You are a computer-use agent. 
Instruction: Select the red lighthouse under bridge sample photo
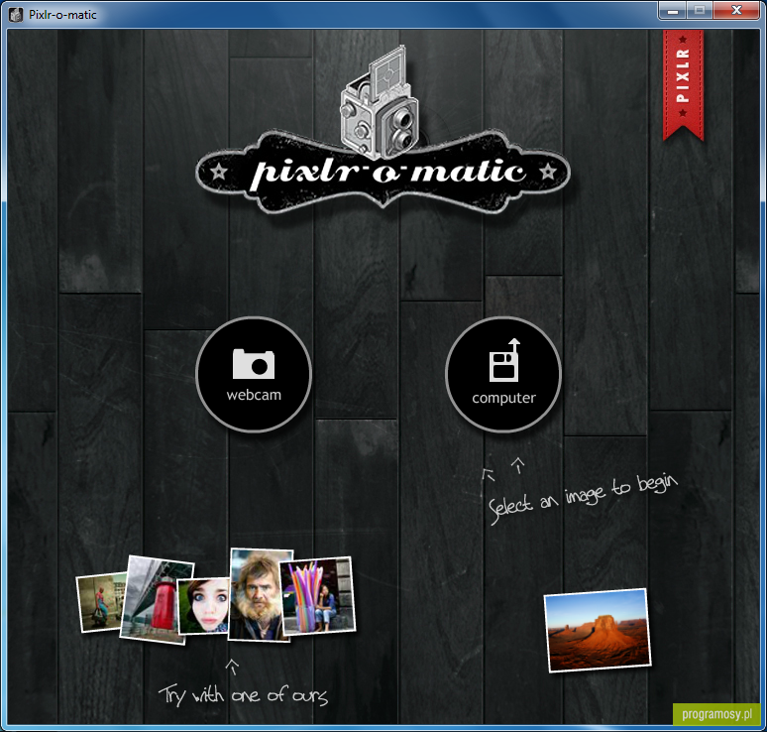pyautogui.click(x=154, y=600)
